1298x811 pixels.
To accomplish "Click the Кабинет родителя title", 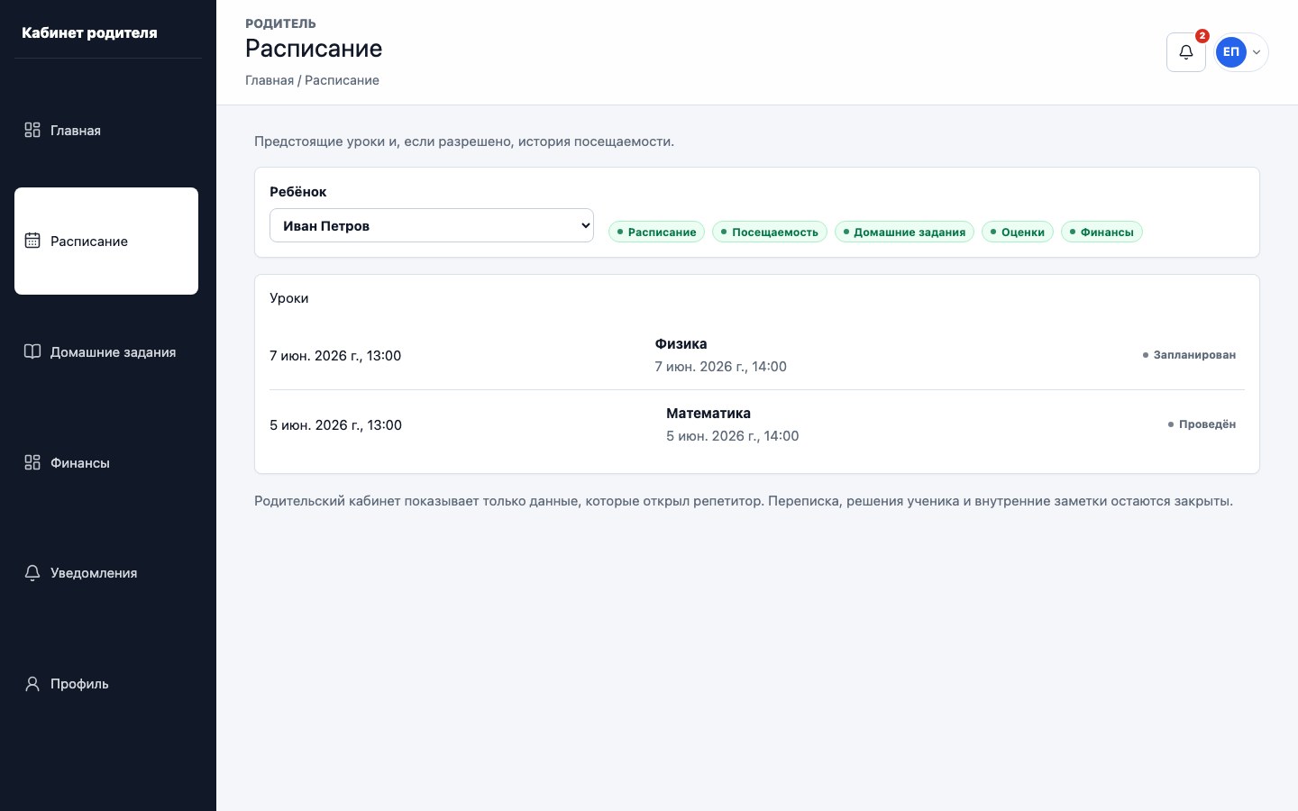I will coord(89,32).
